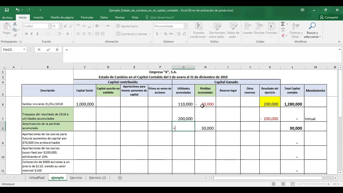
Task: Increase font size with large A icon
Action: tap(65, 26)
